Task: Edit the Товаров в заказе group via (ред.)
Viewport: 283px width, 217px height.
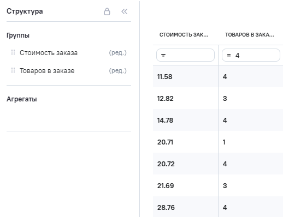Action: point(117,70)
